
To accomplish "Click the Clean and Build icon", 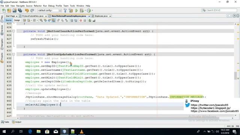I will click(x=71, y=10).
